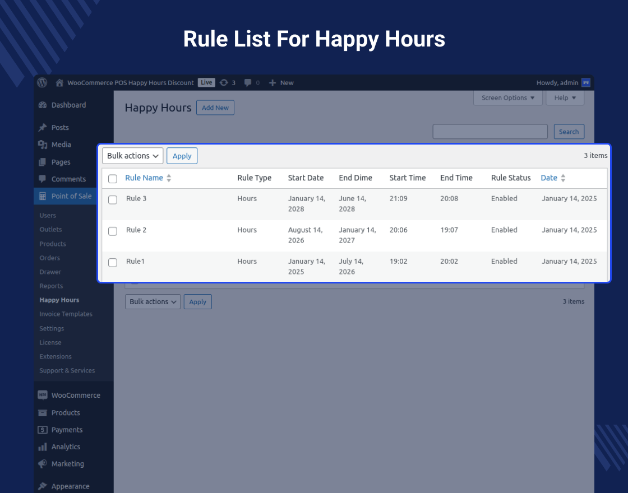
Task: Check the checkbox next to Rule 2
Action: 112,231
